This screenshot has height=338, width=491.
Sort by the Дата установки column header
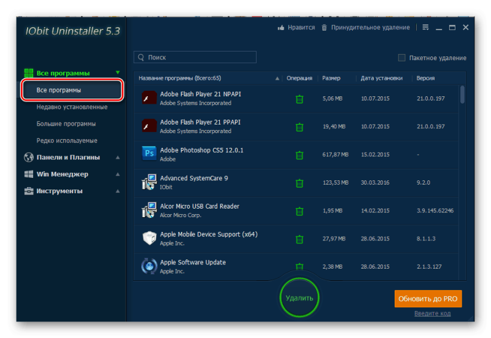click(x=381, y=79)
